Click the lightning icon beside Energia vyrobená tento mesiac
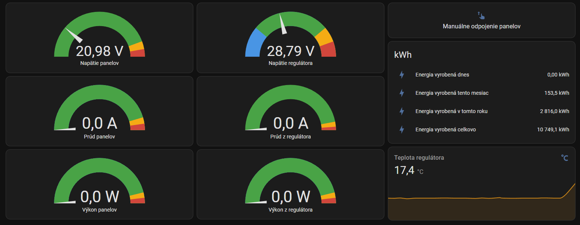 (x=402, y=93)
